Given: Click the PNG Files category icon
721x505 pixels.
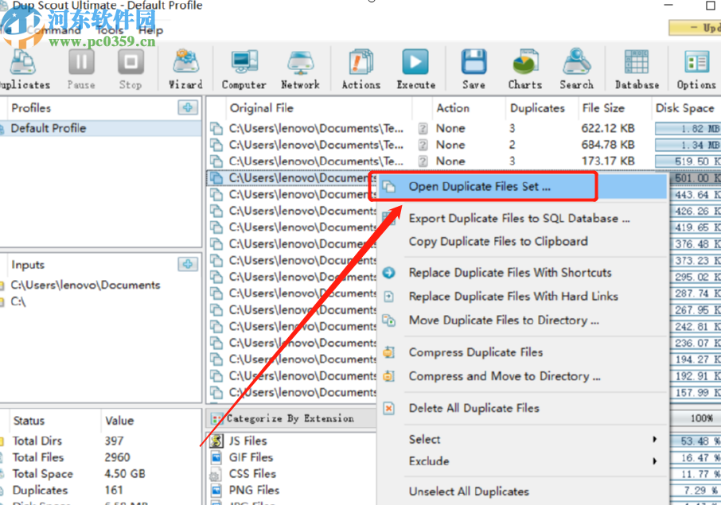Looking at the screenshot, I should (x=216, y=491).
